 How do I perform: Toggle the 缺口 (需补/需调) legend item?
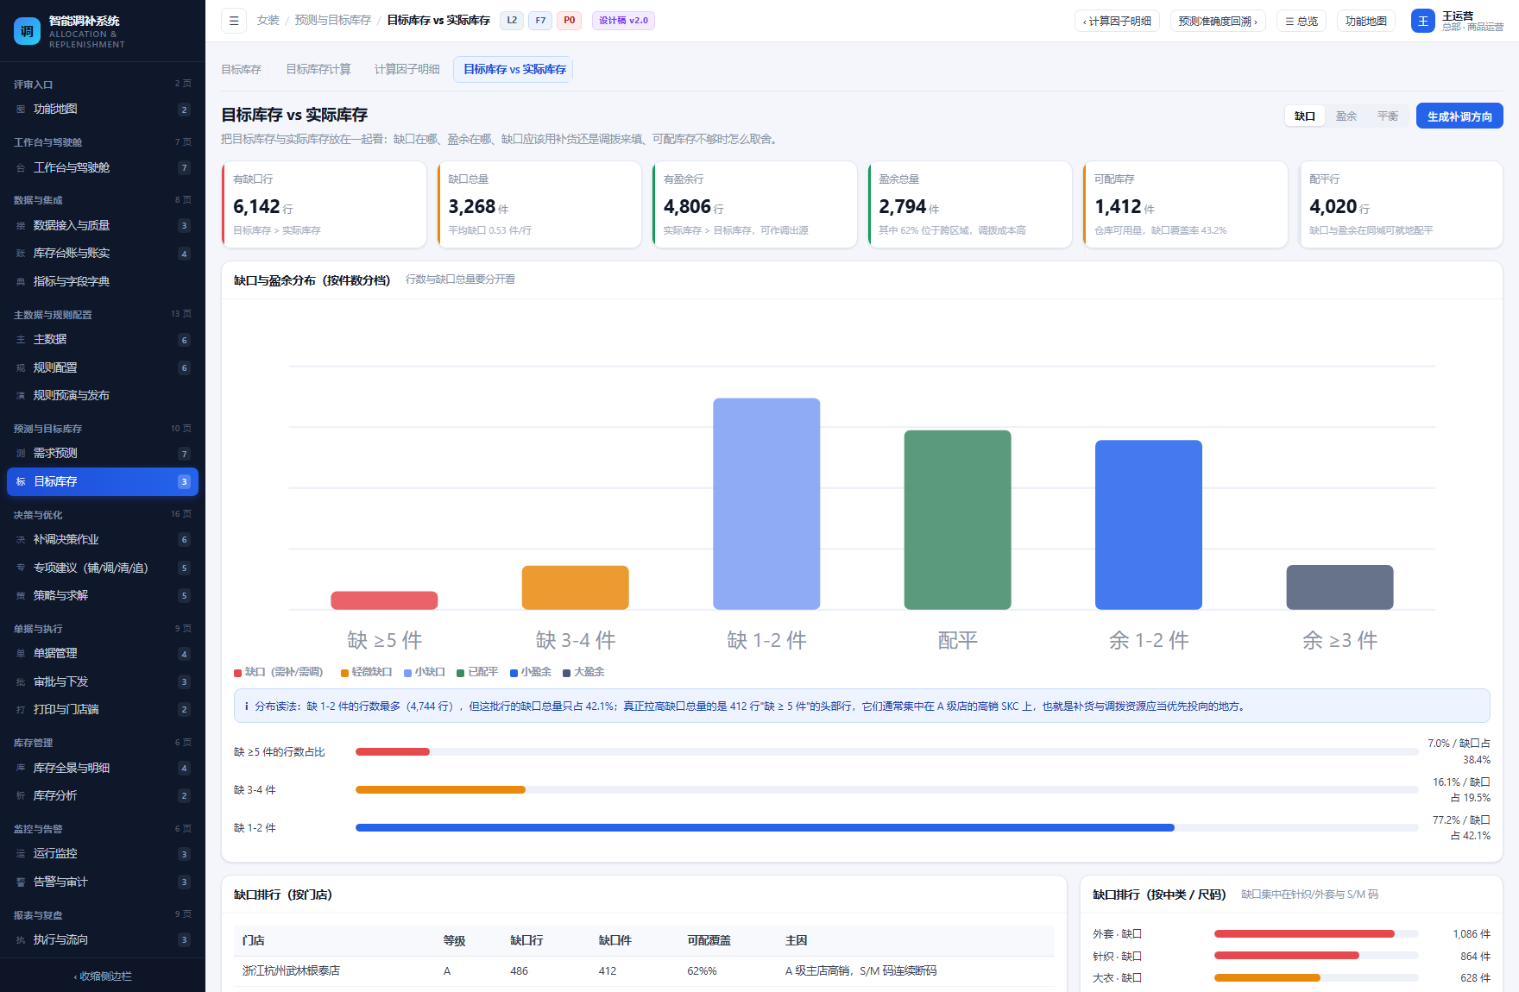click(x=278, y=672)
